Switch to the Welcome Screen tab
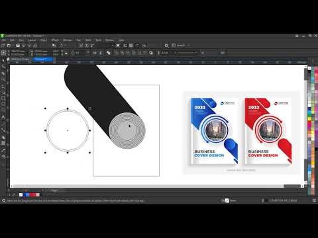318x238 pixels. click(x=21, y=59)
